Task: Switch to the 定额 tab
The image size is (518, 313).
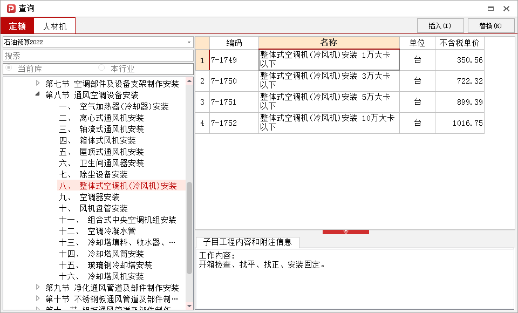Action: [17, 25]
